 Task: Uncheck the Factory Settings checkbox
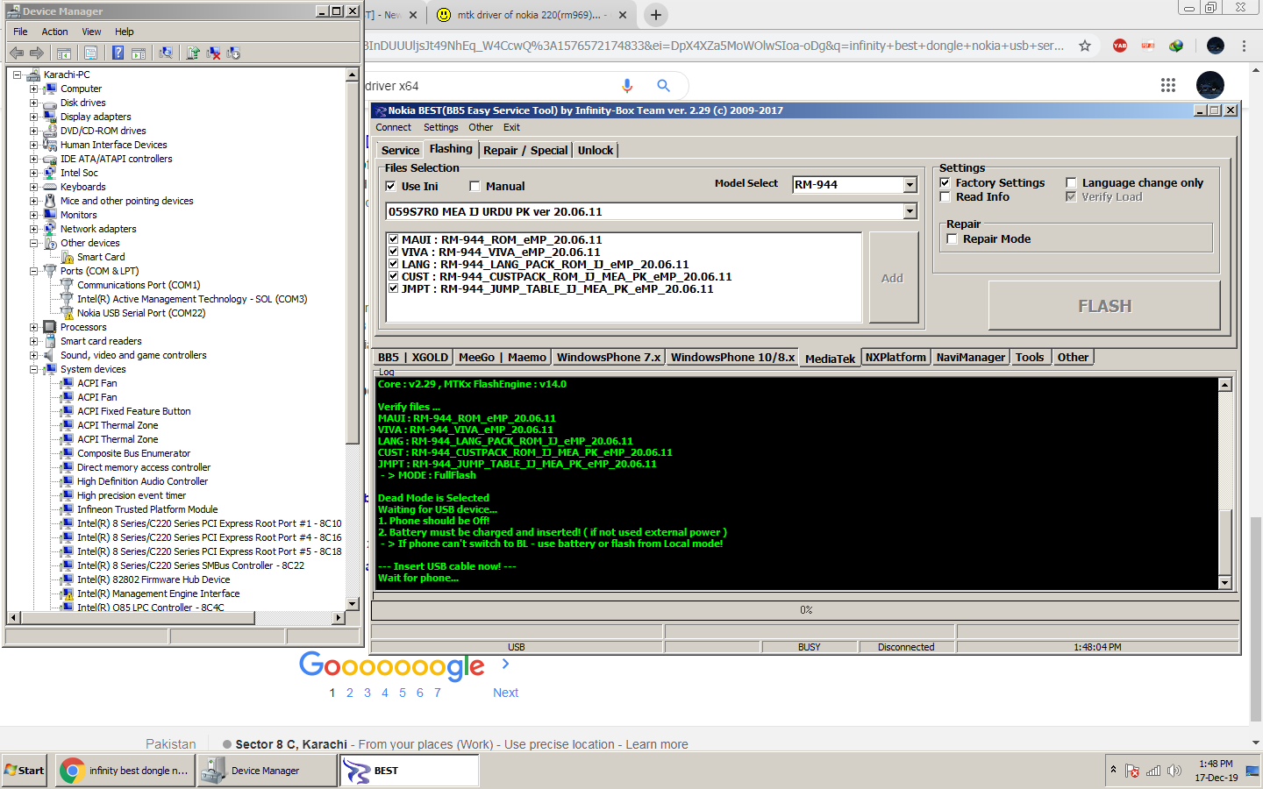(x=945, y=183)
